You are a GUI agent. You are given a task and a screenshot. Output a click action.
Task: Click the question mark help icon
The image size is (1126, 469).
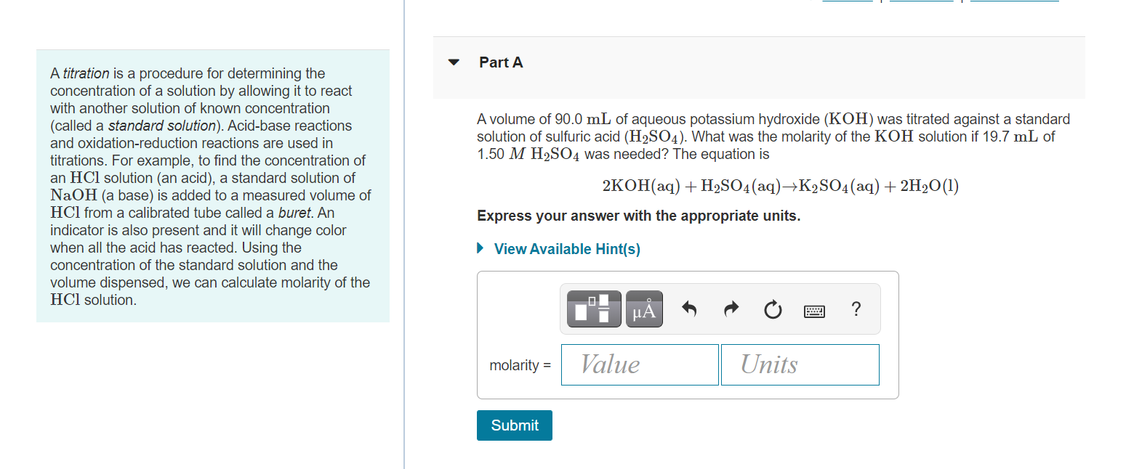[856, 309]
